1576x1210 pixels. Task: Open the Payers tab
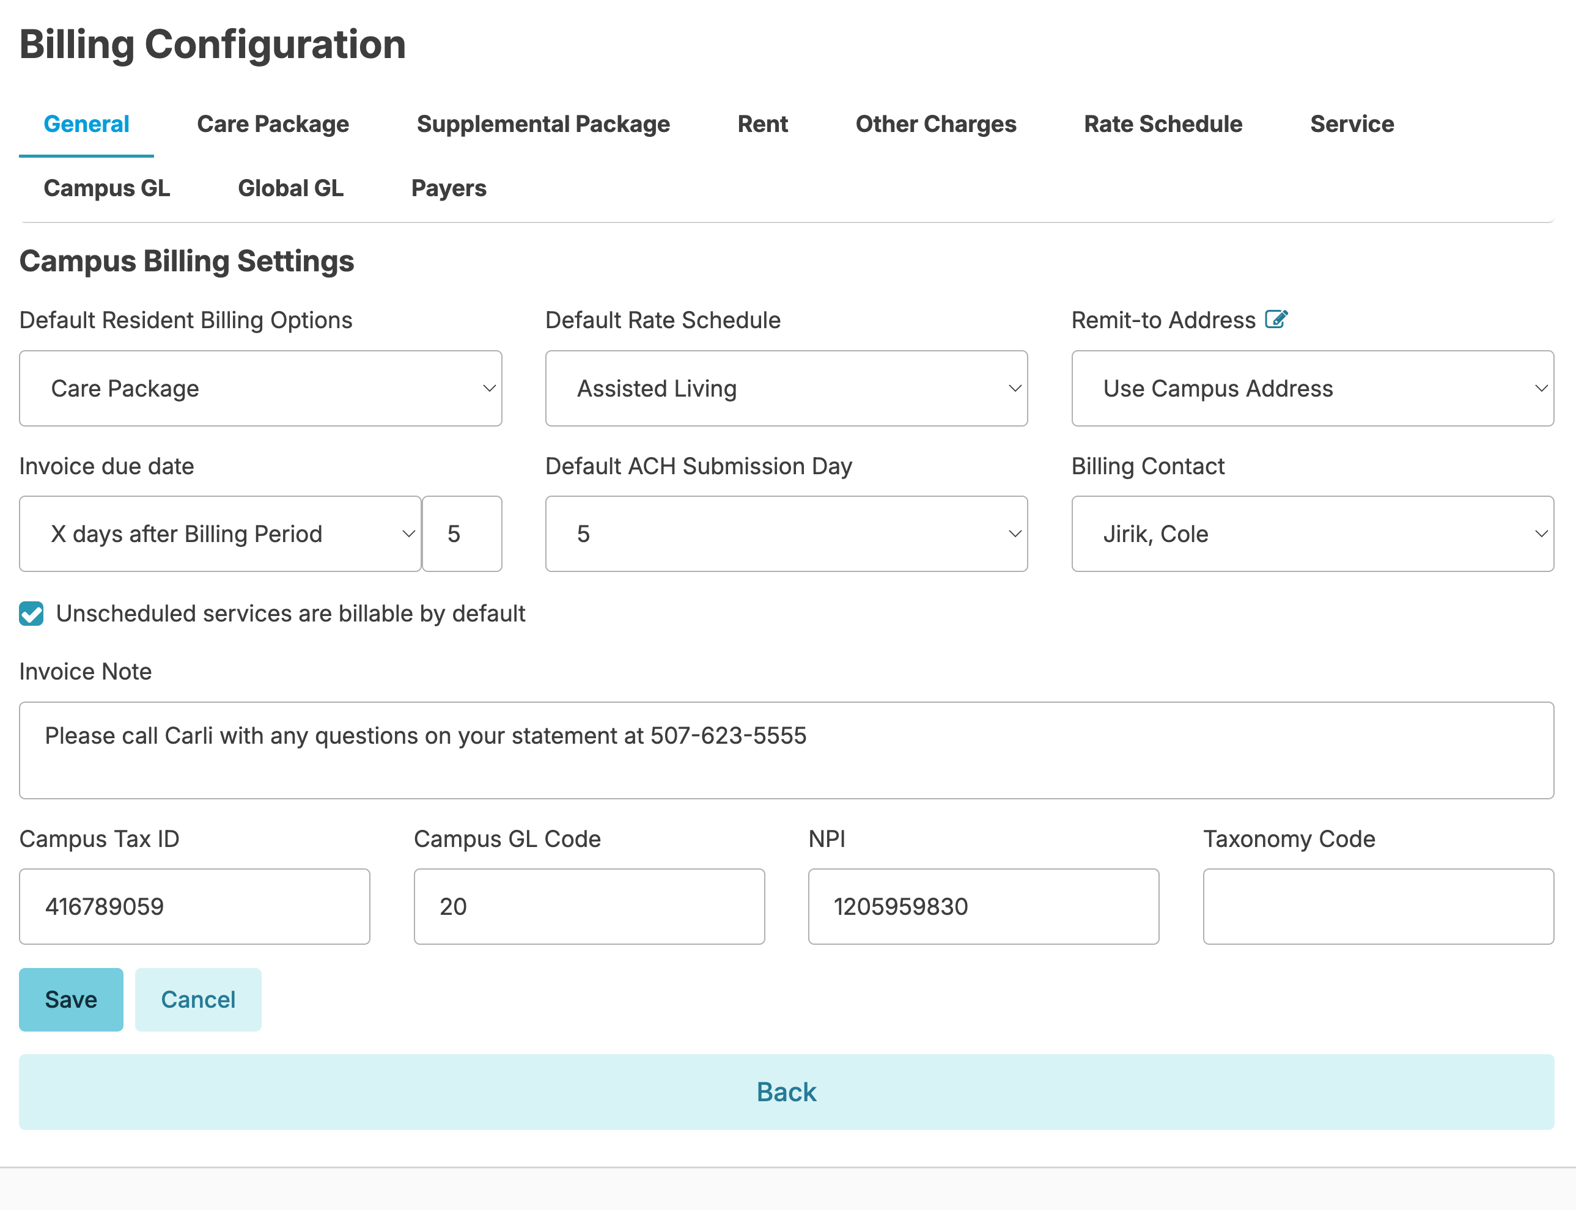(449, 188)
